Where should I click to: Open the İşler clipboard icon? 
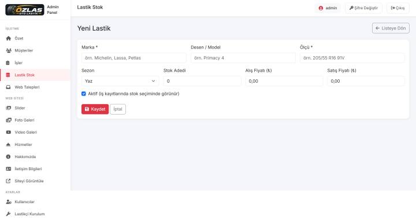8,63
